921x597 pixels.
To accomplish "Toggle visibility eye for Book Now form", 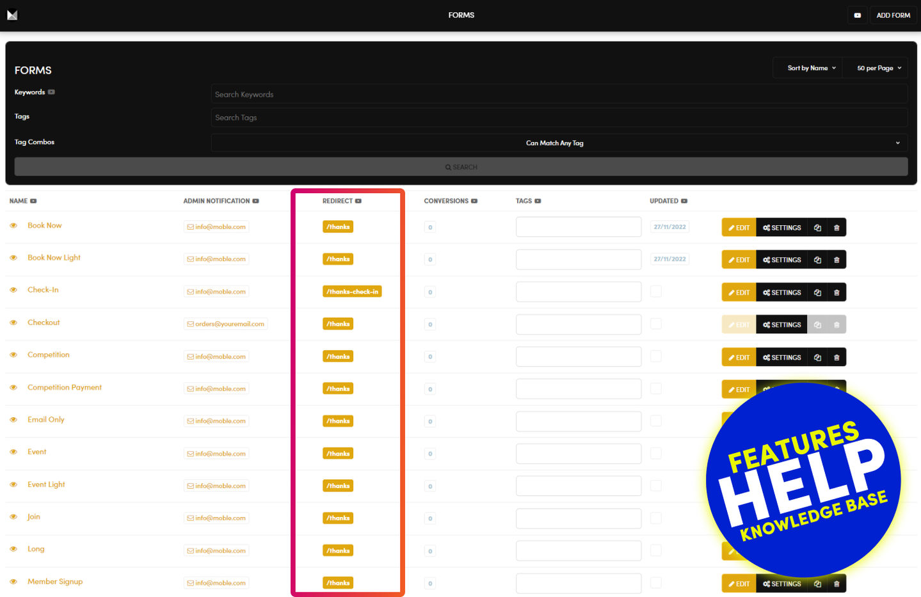I will pyautogui.click(x=13, y=226).
